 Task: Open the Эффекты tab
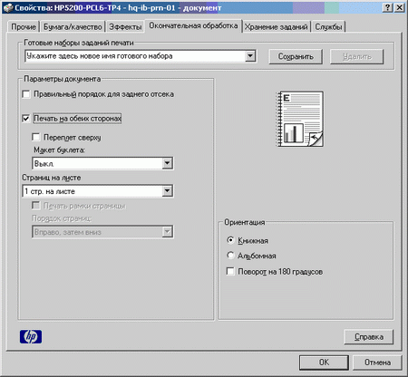point(125,27)
